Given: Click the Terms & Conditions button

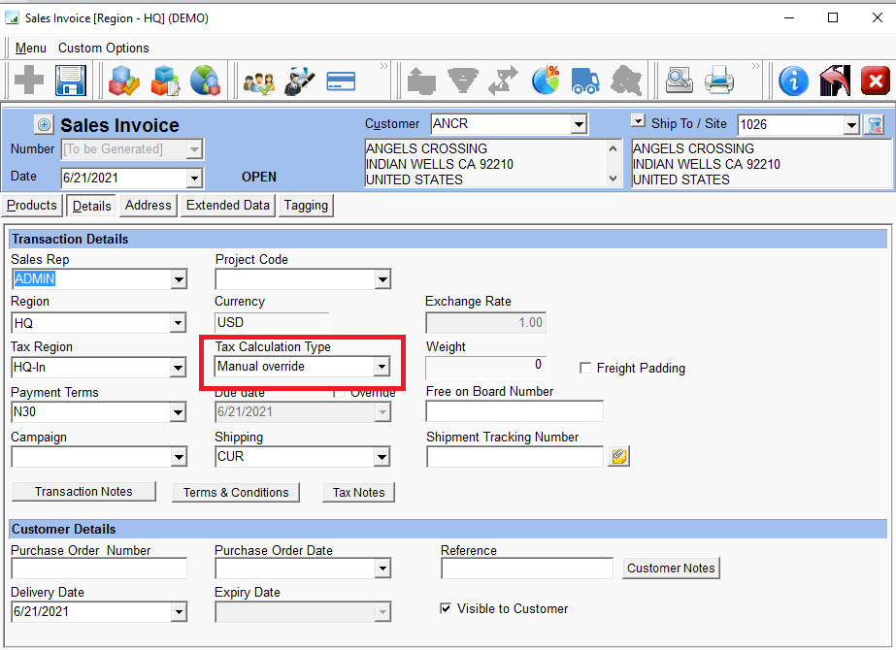Looking at the screenshot, I should pos(236,492).
